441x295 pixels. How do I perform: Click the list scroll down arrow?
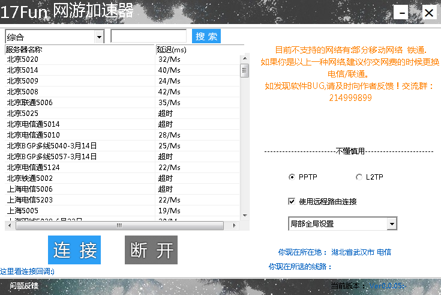[245, 216]
